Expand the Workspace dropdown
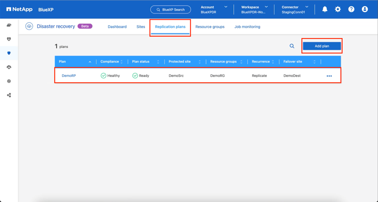This screenshot has width=378, height=202. click(x=266, y=7)
